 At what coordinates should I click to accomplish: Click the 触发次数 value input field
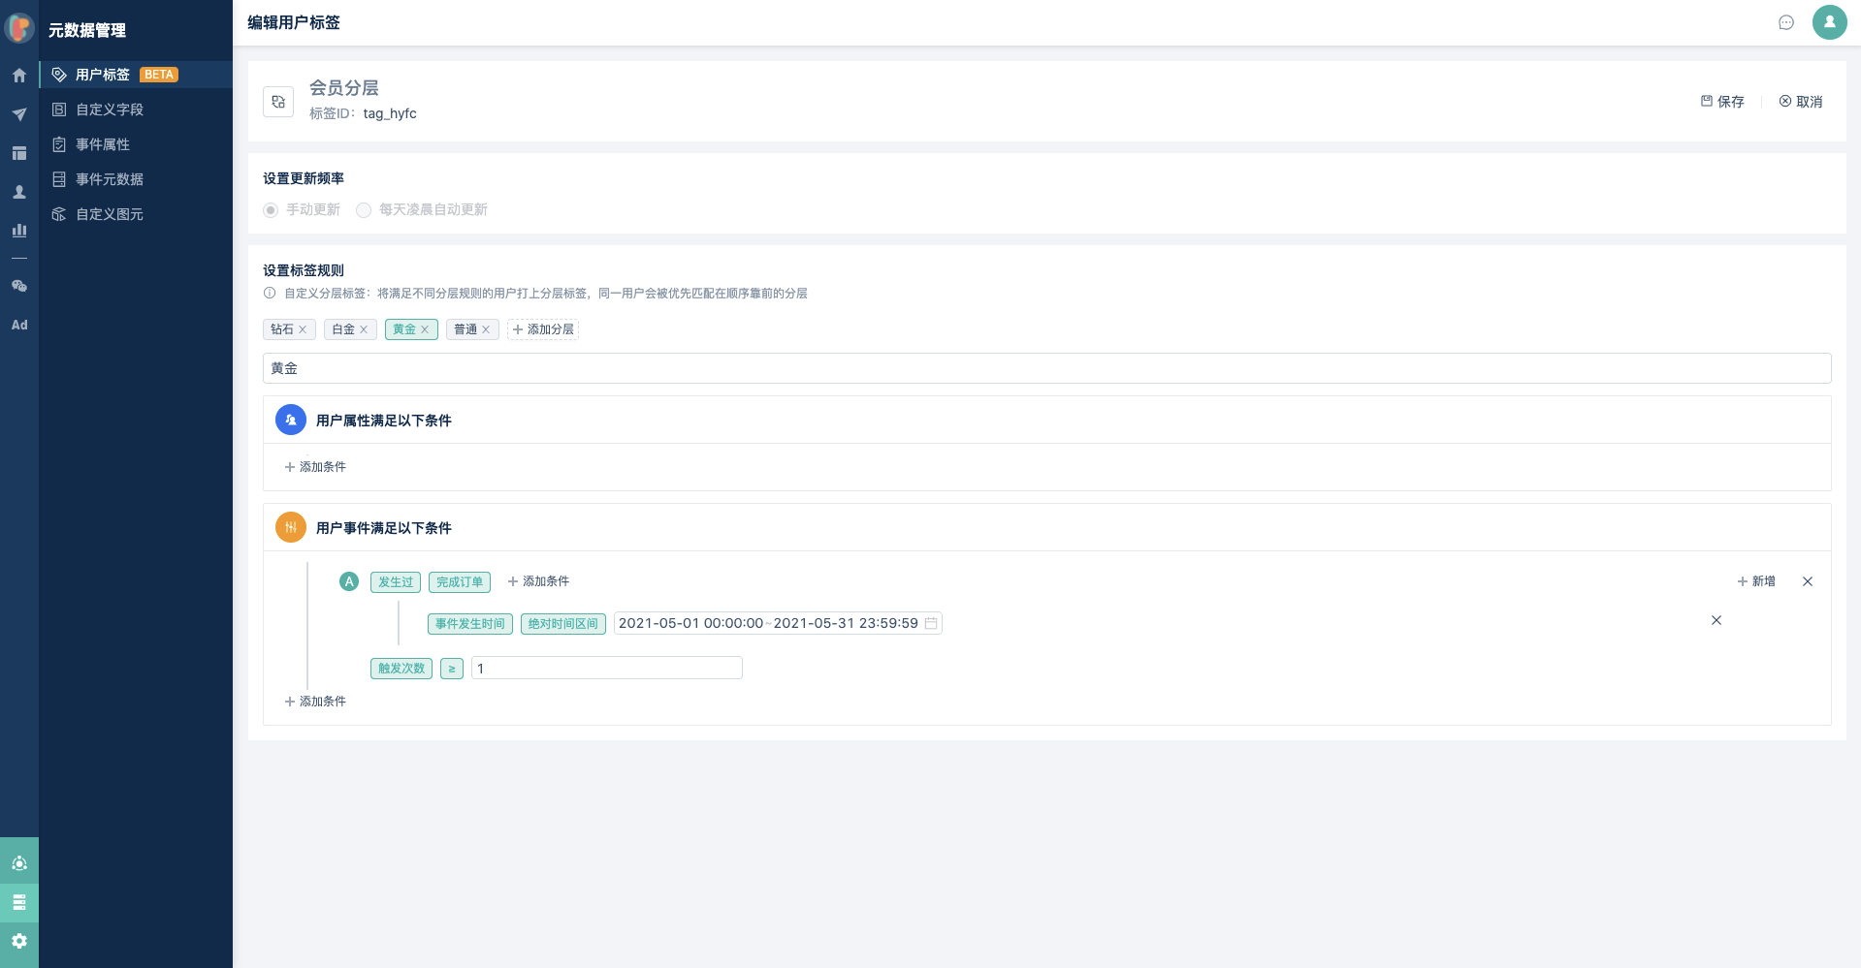[x=607, y=668]
